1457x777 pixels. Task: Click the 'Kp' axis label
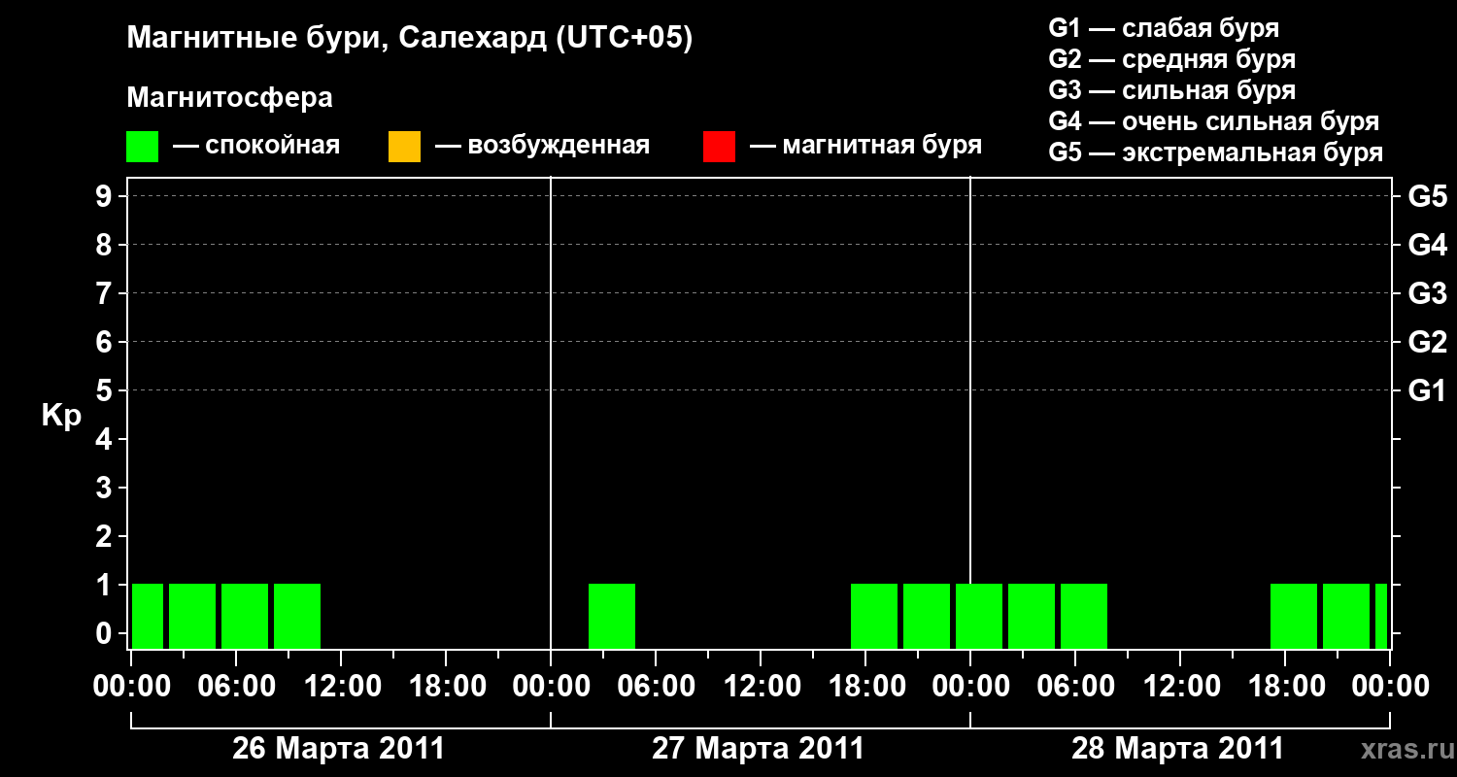61,416
